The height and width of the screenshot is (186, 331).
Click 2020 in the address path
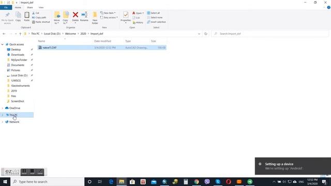[83, 34]
